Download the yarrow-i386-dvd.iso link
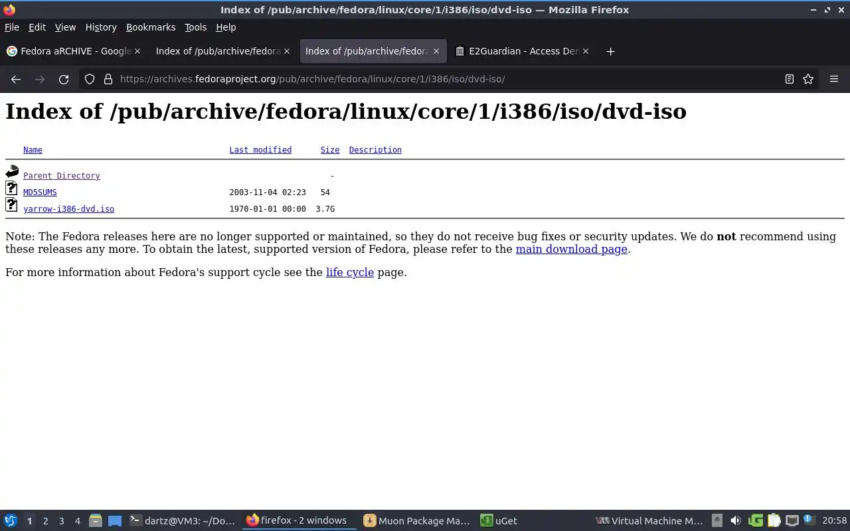Image resolution: width=850 pixels, height=531 pixels. (x=68, y=209)
